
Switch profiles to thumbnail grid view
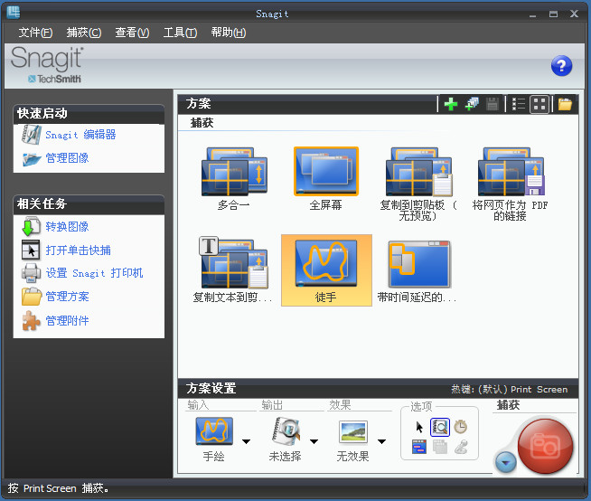tap(539, 105)
